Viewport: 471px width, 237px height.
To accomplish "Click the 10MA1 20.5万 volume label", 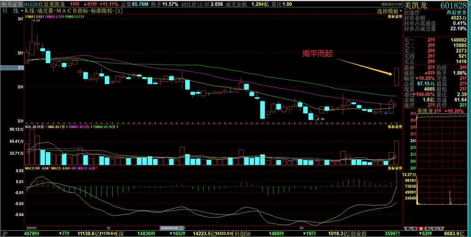I will coord(80,127).
